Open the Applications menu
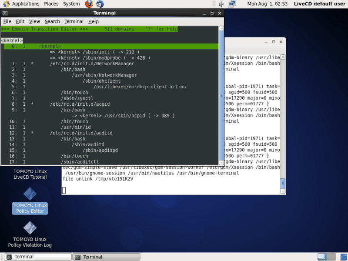The height and width of the screenshot is (261, 348). 26,4
